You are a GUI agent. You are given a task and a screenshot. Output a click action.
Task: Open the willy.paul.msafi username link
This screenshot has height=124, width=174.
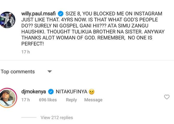(x=39, y=14)
